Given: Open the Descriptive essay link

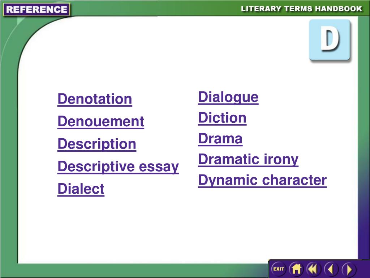Looking at the screenshot, I should pyautogui.click(x=118, y=167).
